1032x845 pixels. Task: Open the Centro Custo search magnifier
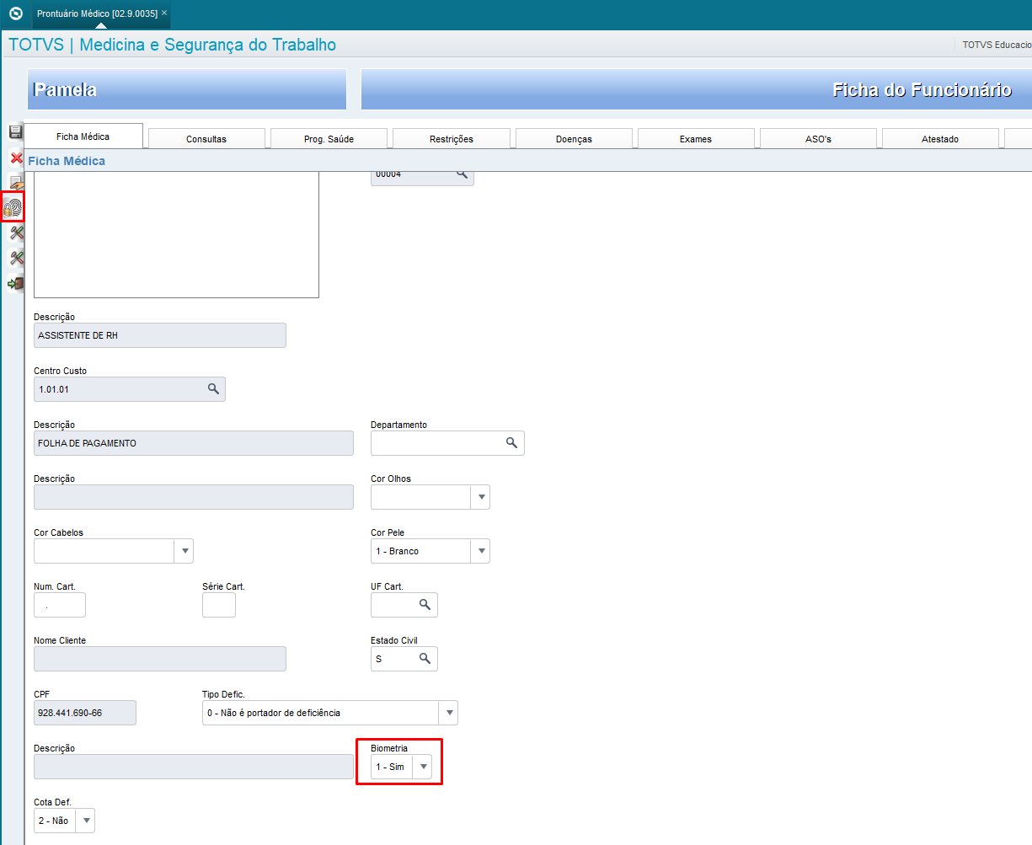(213, 389)
